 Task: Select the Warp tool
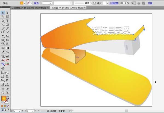coord(3,40)
